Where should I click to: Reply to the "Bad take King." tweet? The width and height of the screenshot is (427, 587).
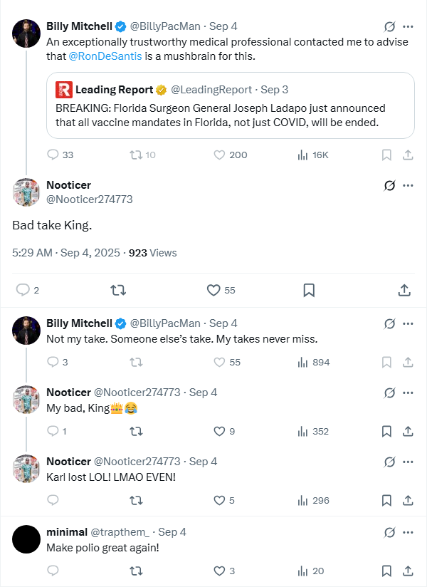click(x=23, y=290)
